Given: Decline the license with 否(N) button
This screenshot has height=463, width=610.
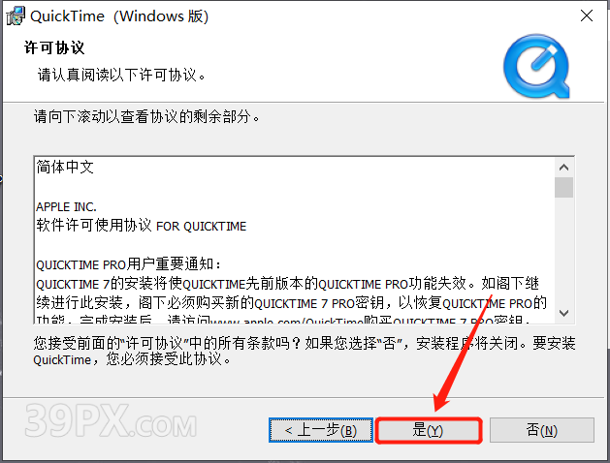Looking at the screenshot, I should (541, 430).
